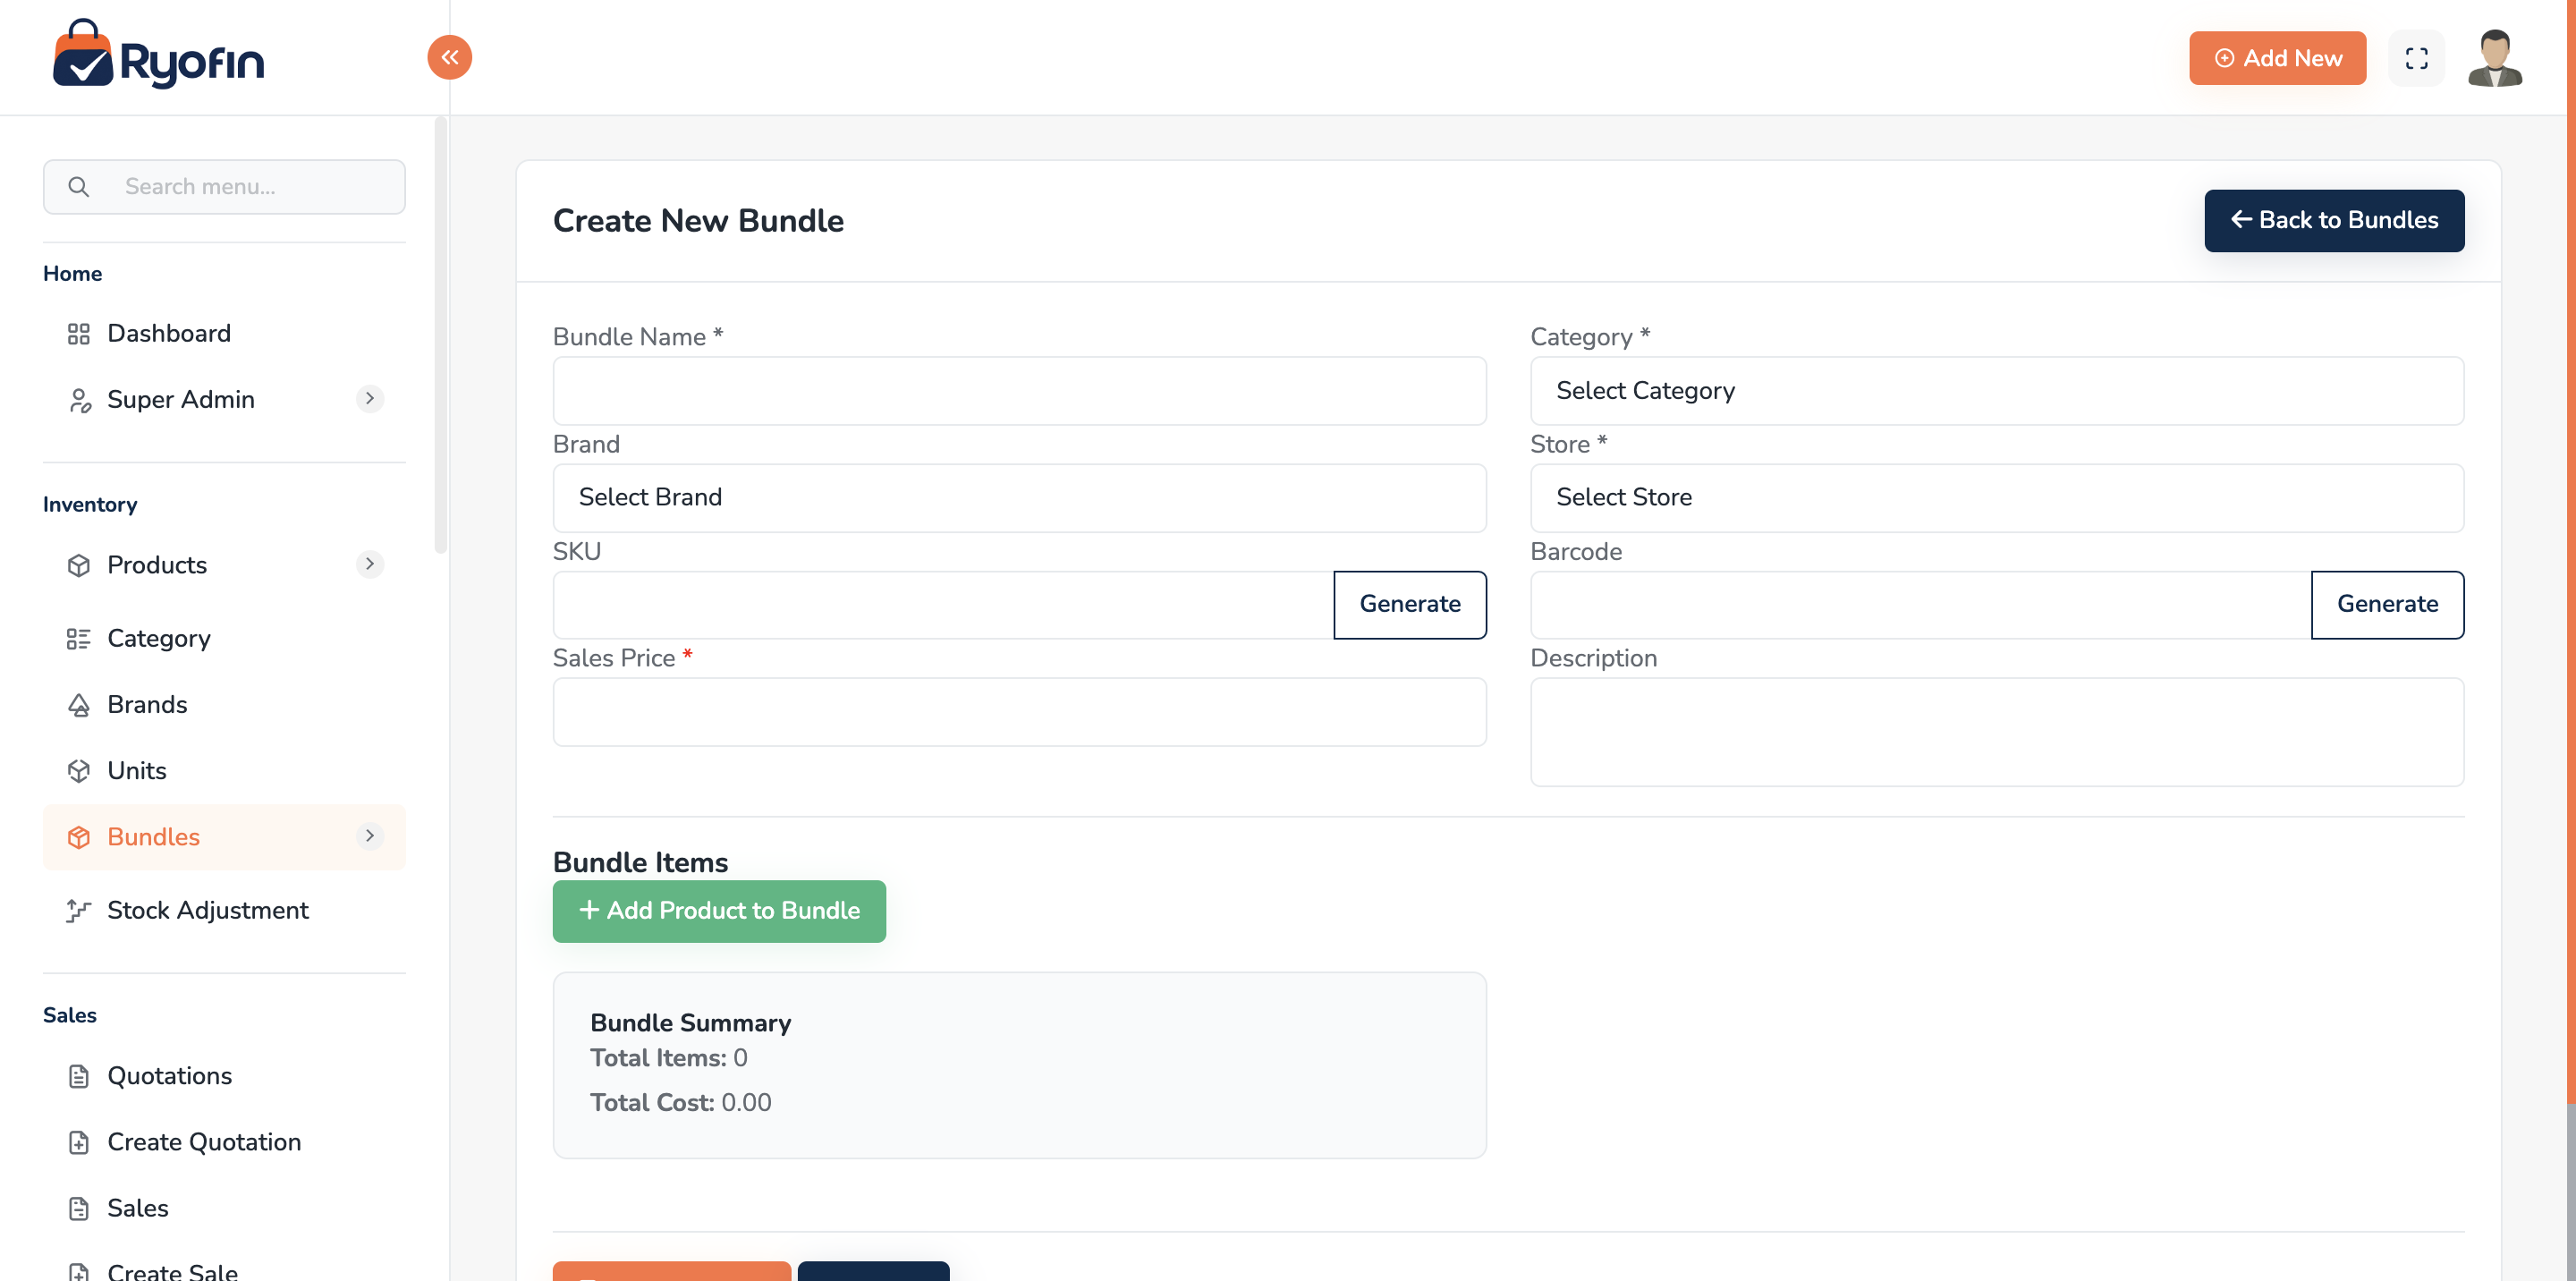This screenshot has height=1281, width=2576.
Task: Click the Sales document icon
Action: [79, 1208]
